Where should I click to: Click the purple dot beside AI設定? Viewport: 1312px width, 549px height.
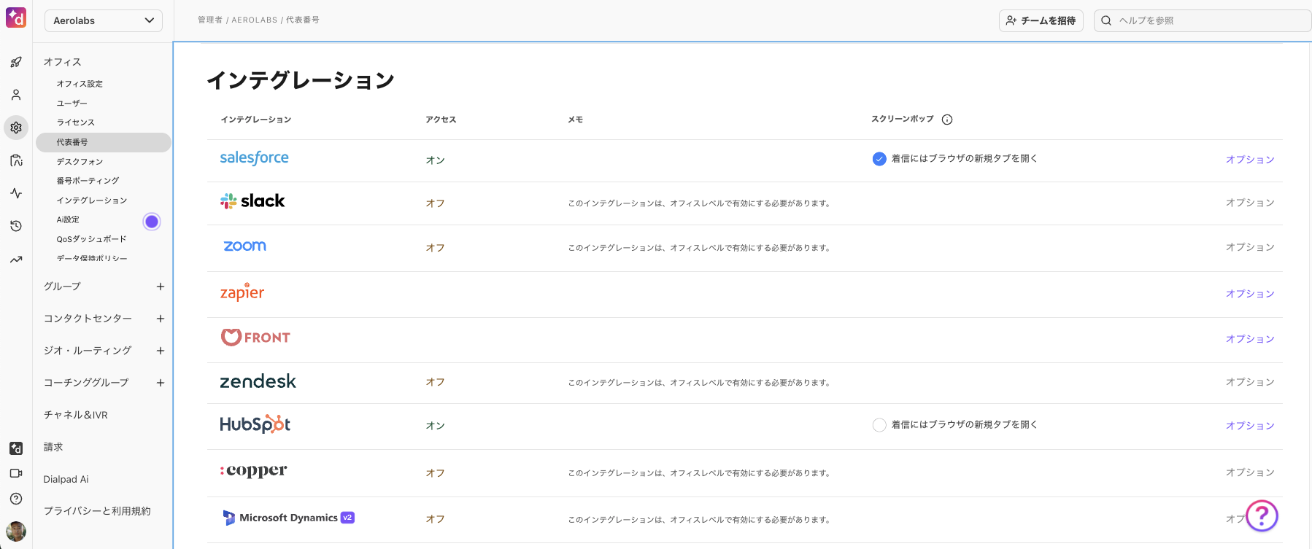[152, 222]
